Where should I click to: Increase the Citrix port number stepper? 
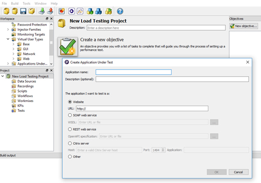pos(163,149)
